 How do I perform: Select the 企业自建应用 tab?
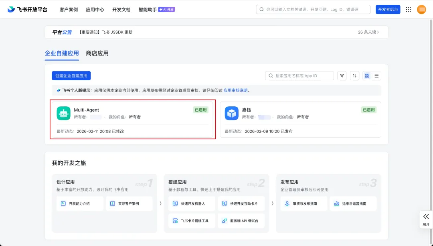(x=62, y=53)
